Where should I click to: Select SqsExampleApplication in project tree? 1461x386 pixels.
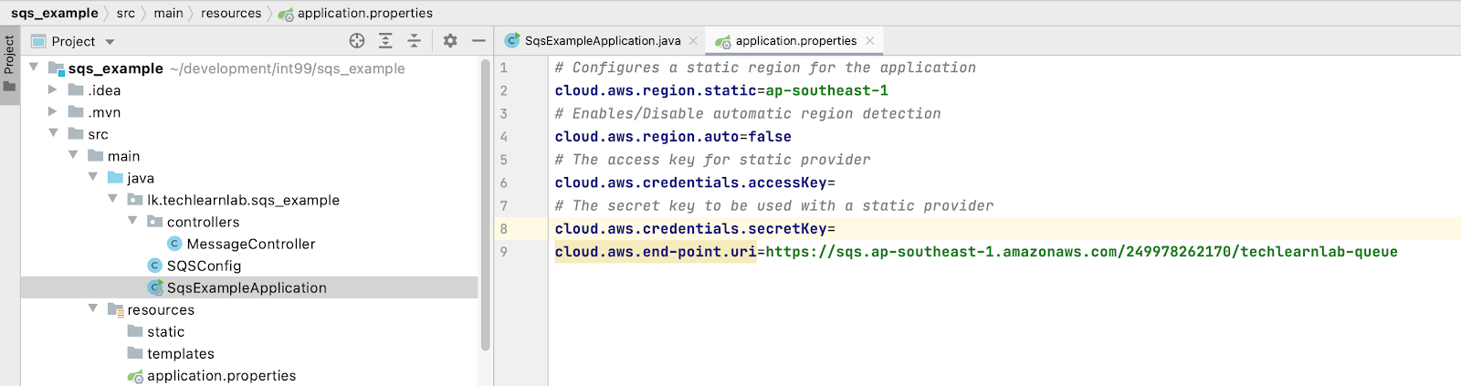click(x=247, y=287)
